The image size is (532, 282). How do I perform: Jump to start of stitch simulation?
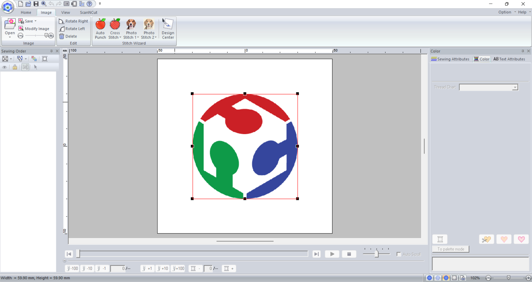[69, 254]
